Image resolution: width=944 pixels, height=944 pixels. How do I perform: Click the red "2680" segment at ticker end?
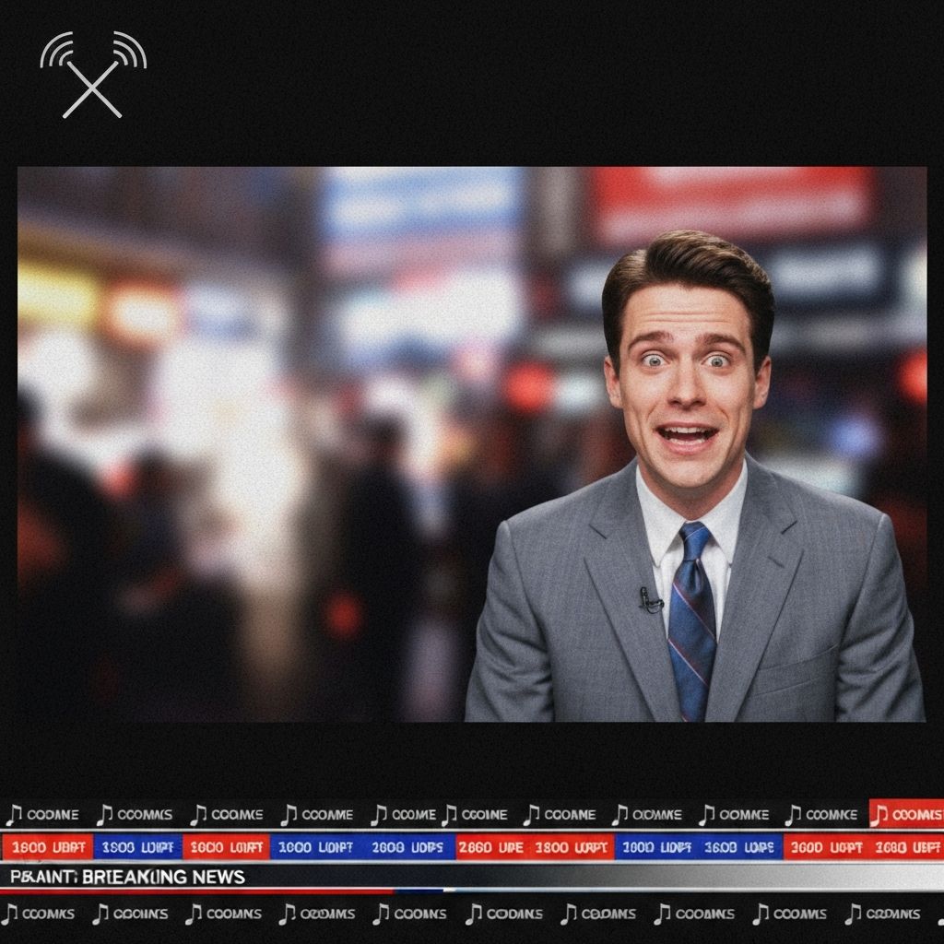[907, 847]
